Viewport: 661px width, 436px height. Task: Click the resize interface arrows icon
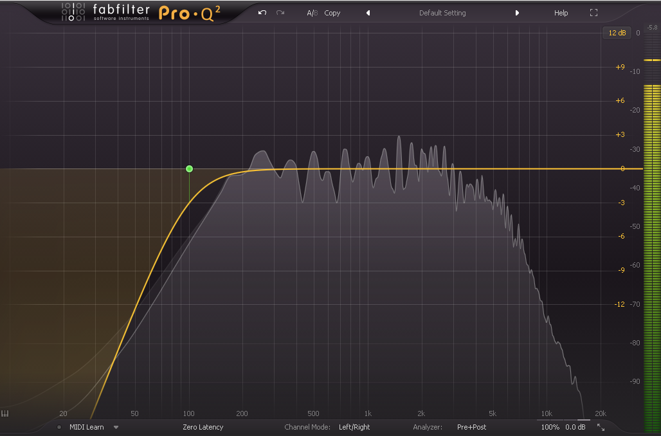pyautogui.click(x=601, y=427)
